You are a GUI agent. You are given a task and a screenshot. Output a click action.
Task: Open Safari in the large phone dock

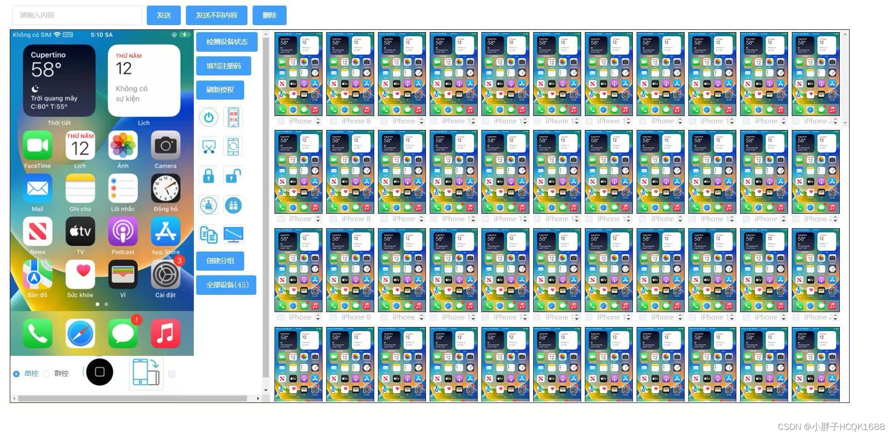[x=80, y=334]
